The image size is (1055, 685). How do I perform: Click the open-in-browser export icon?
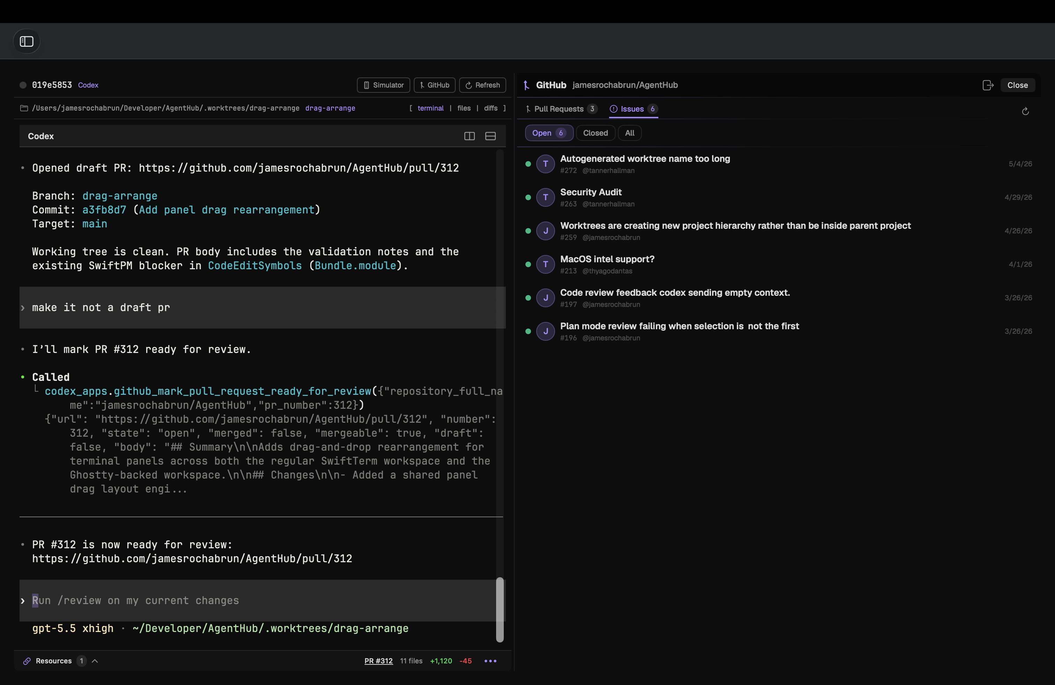coord(988,85)
